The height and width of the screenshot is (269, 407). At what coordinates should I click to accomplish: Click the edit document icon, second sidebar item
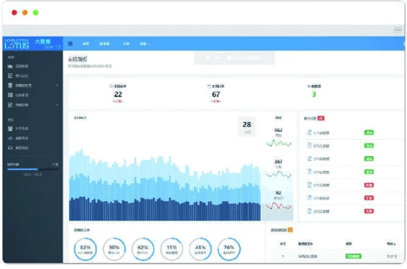click(9, 76)
